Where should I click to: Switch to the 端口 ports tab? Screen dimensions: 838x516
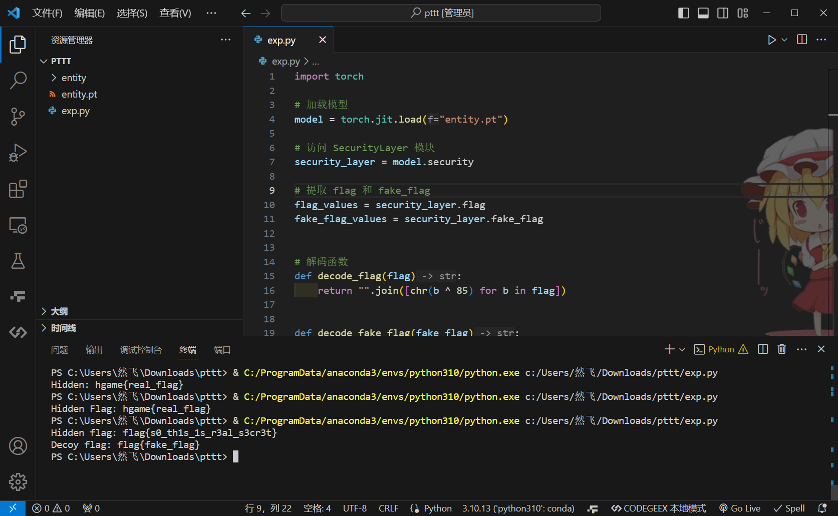(x=222, y=350)
